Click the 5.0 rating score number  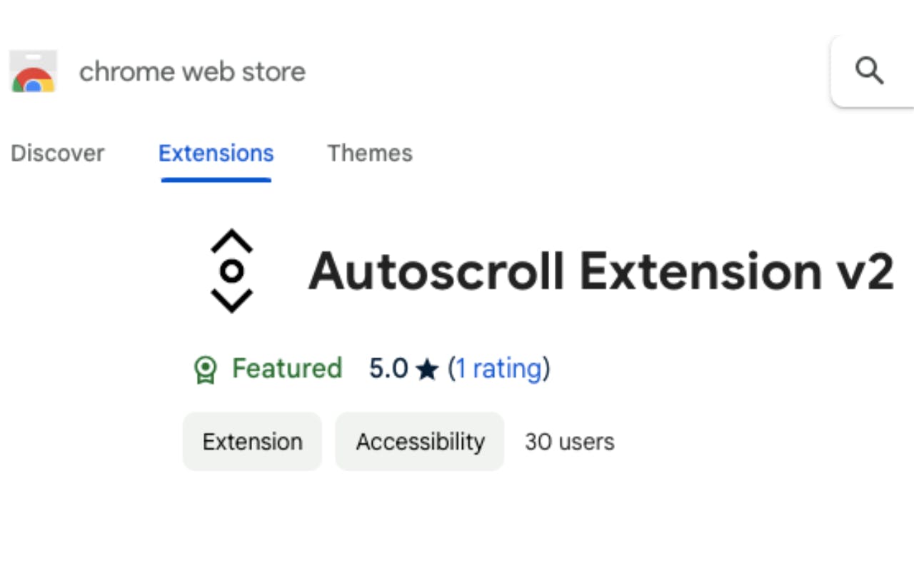click(388, 368)
